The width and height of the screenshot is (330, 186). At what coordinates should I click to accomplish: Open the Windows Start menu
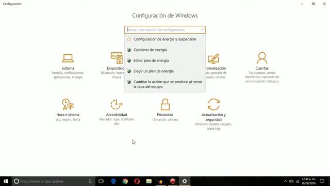[6, 181]
